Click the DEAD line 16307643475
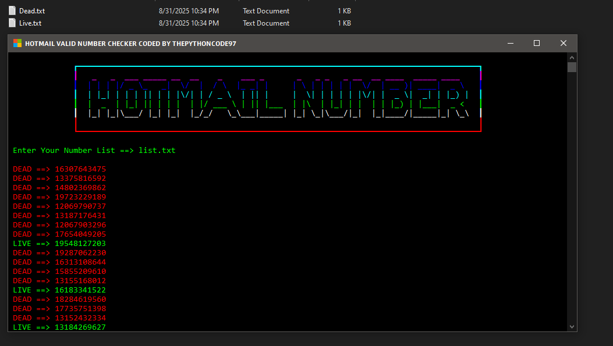This screenshot has width=613, height=346. point(59,169)
